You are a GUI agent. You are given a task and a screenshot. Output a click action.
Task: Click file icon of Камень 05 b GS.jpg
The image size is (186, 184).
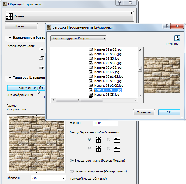(x=91, y=81)
